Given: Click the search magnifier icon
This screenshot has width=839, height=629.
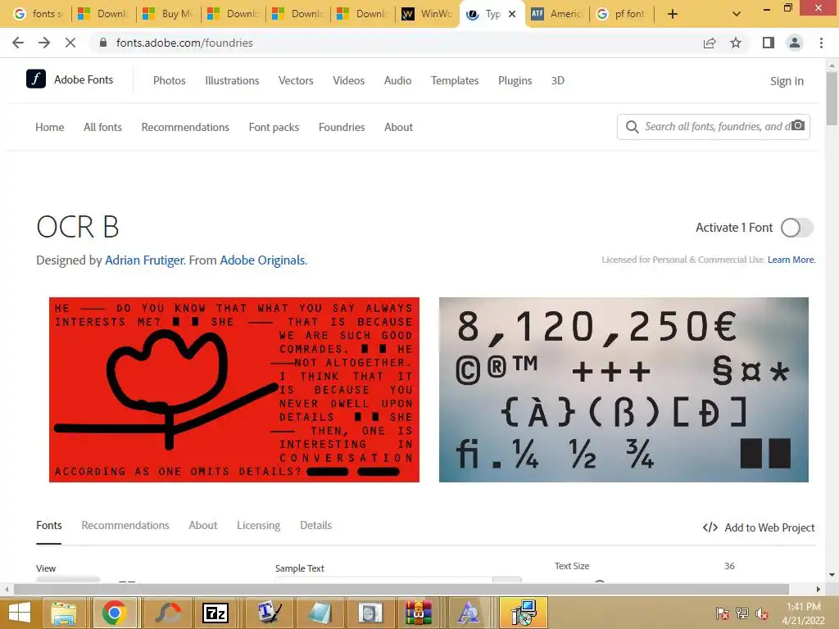Looking at the screenshot, I should coord(632,127).
